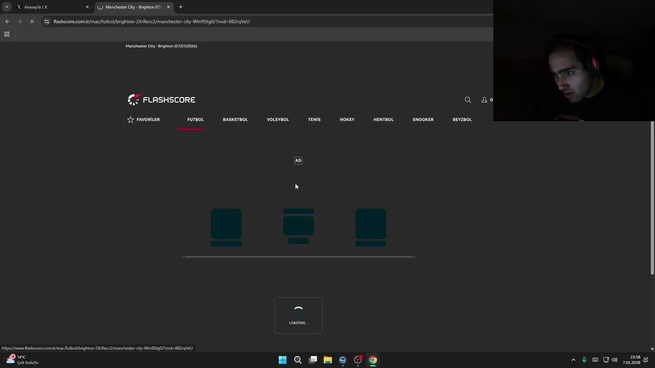Open the weather widget showing 14°C

click(x=23, y=360)
